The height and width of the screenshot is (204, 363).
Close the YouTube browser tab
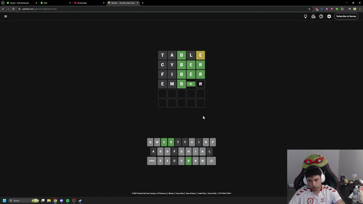(x=104, y=3)
